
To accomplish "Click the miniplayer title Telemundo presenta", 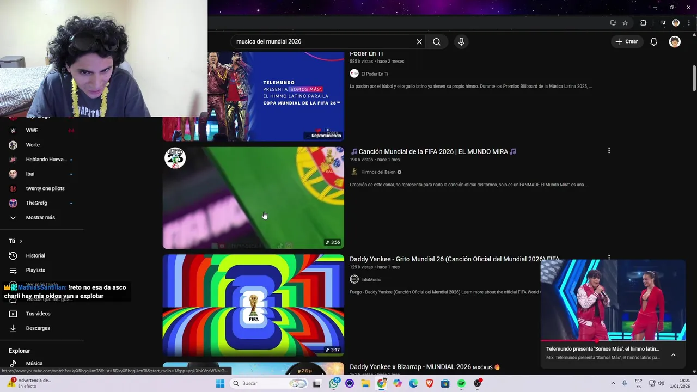I will click(603, 349).
